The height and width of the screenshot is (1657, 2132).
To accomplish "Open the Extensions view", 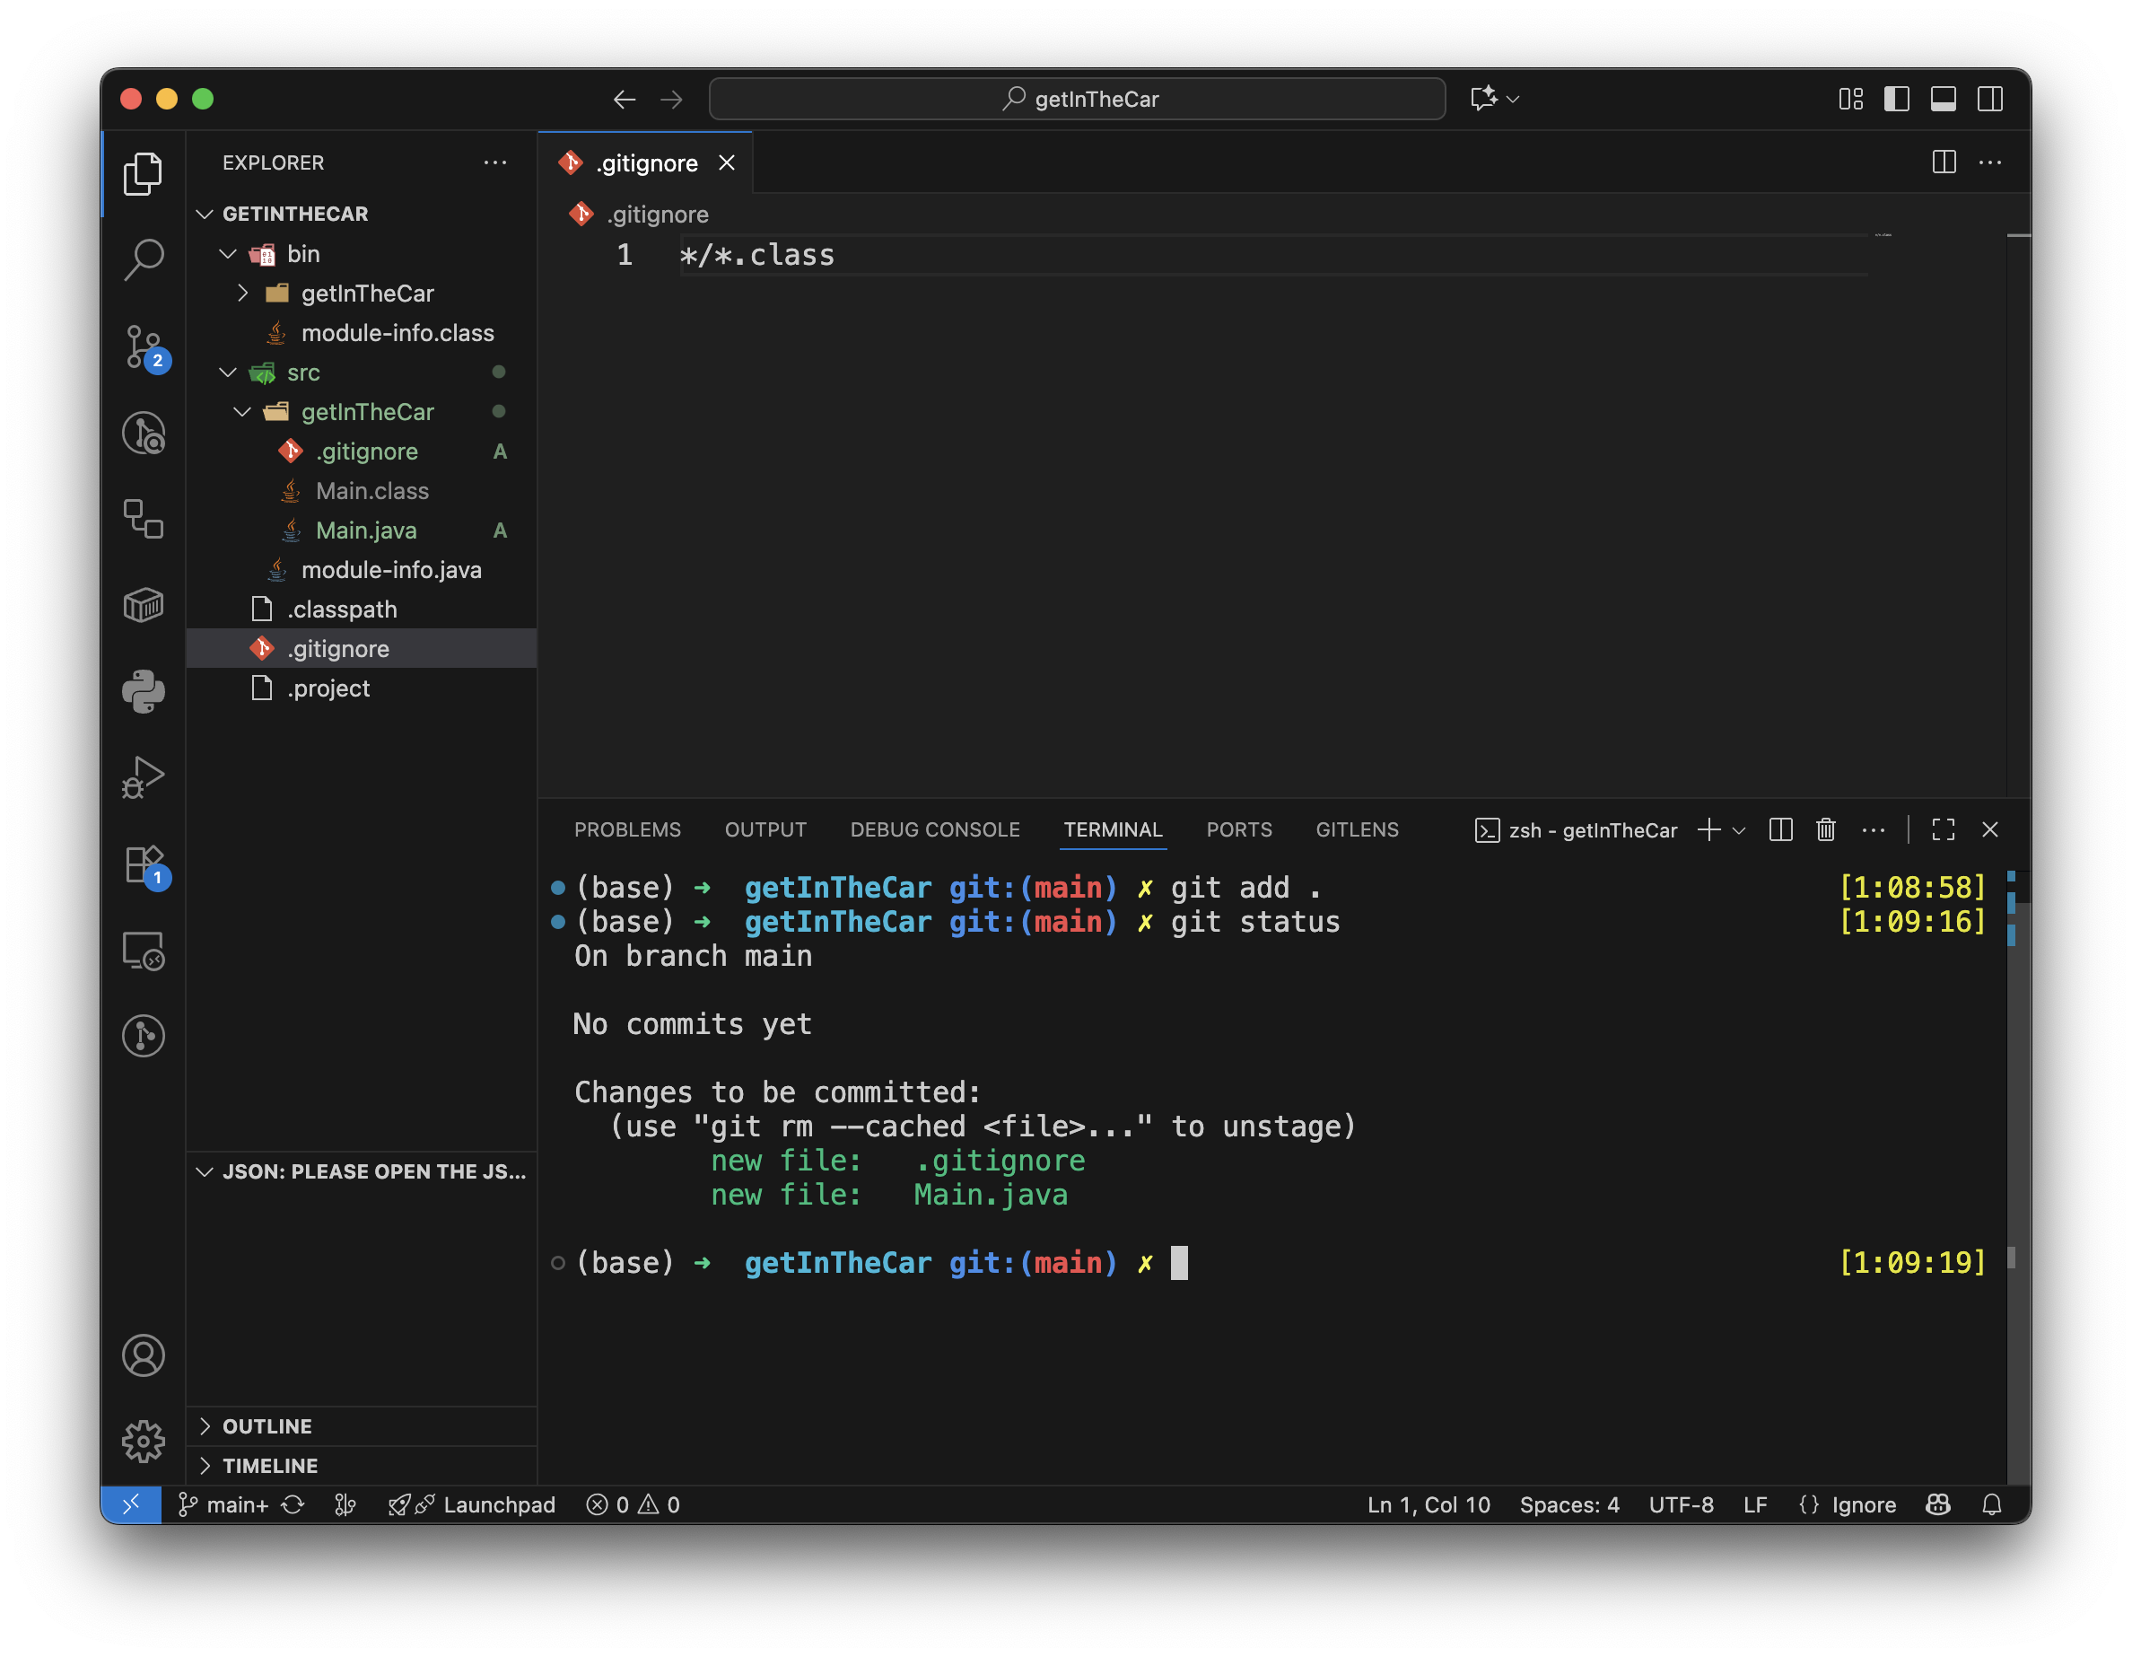I will click(x=144, y=865).
